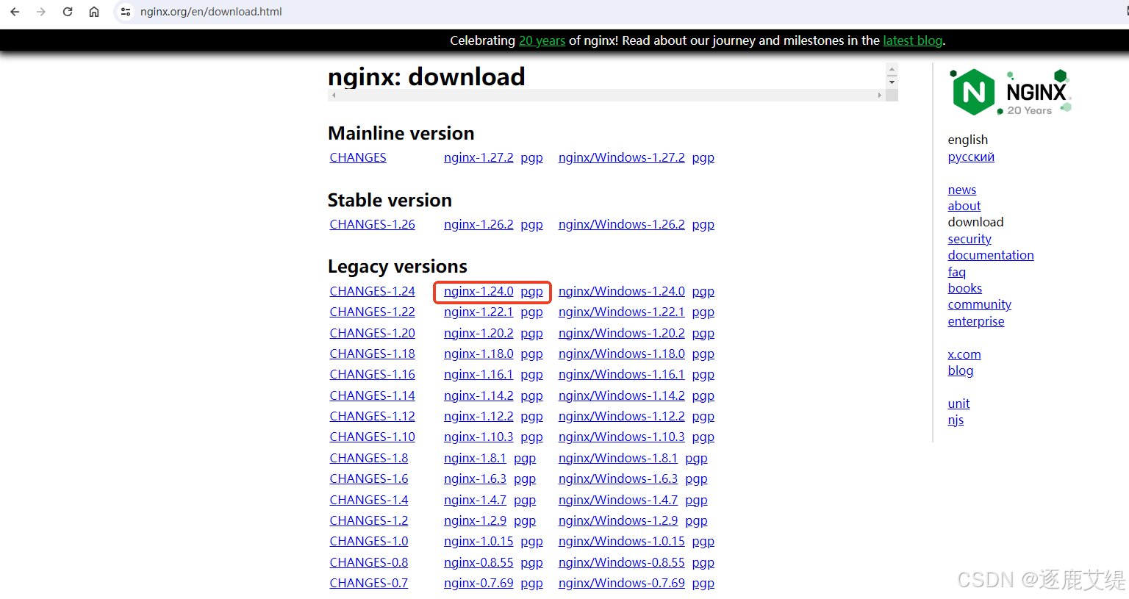Switch site language to русский
This screenshot has height=599, width=1129.
(x=971, y=157)
